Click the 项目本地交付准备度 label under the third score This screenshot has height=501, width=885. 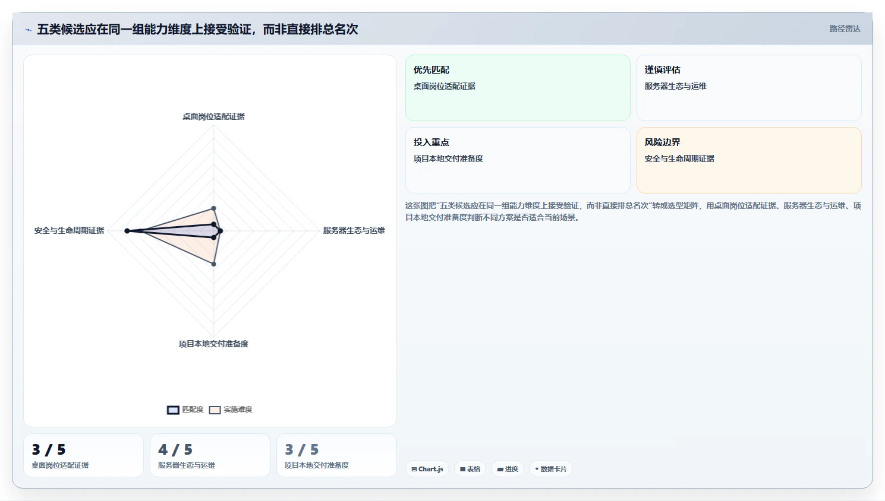[x=317, y=465]
